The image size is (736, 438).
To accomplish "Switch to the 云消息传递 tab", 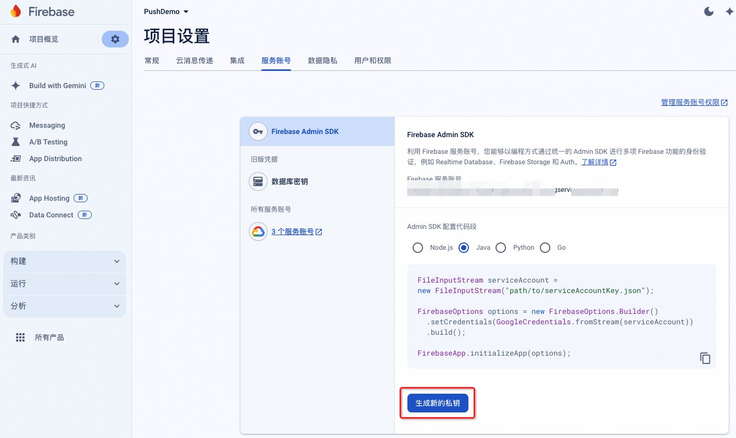I will [195, 60].
